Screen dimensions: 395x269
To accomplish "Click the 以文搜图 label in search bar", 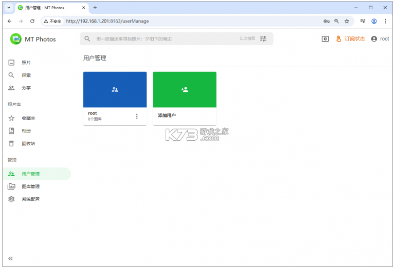I will pos(247,39).
